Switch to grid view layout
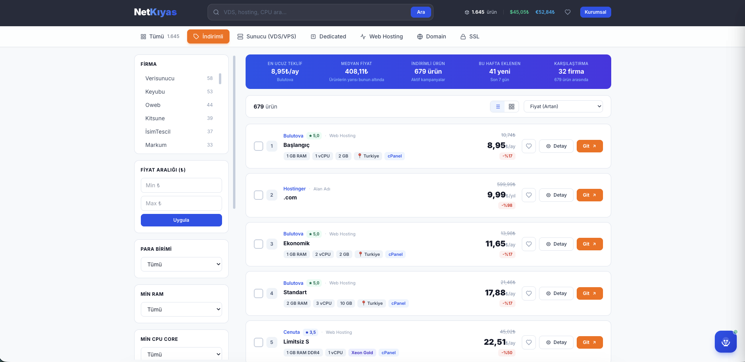 click(512, 107)
